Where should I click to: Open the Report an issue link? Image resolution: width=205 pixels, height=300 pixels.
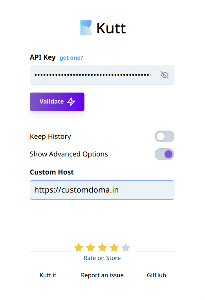click(102, 275)
